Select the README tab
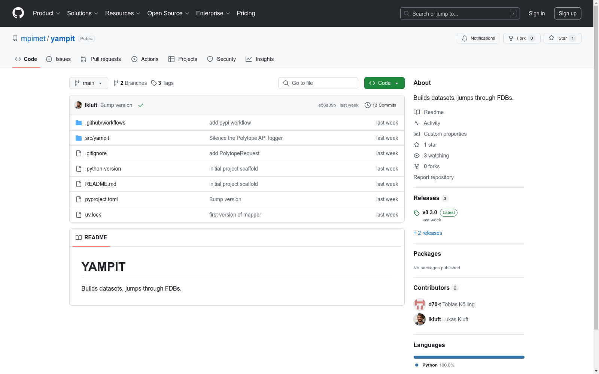599x374 pixels. click(x=91, y=237)
